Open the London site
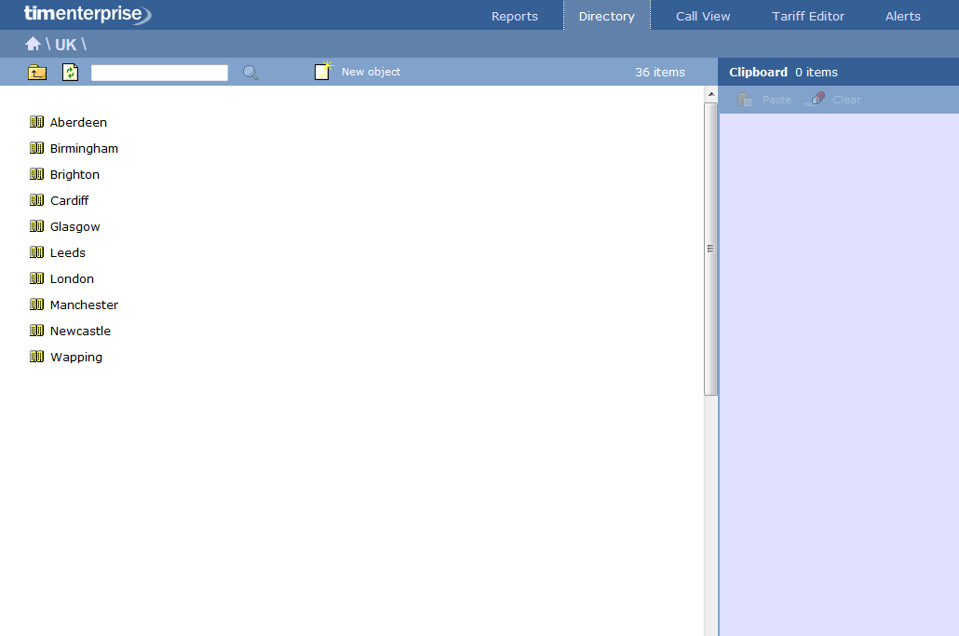Image resolution: width=959 pixels, height=636 pixels. 72,278
